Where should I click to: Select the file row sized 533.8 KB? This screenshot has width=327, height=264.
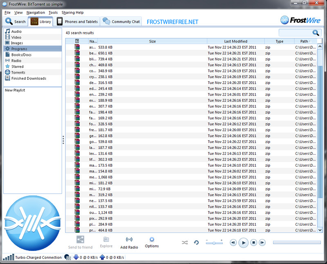click(191, 47)
